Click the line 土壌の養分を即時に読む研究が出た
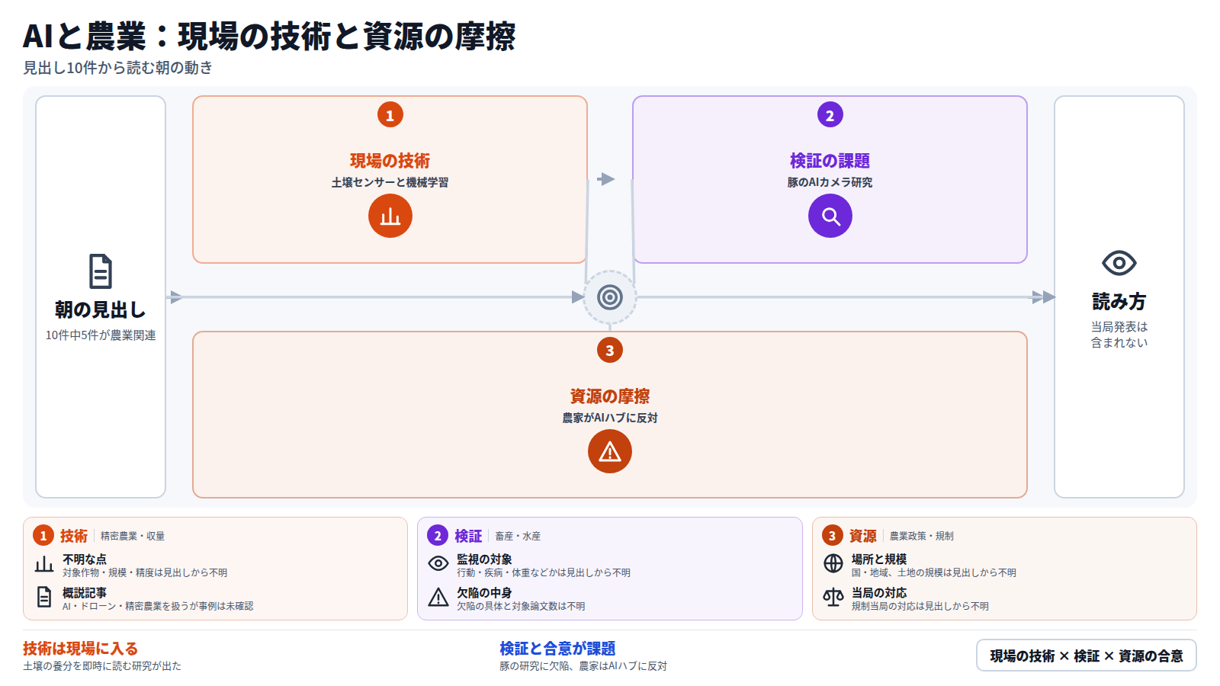 click(x=102, y=666)
